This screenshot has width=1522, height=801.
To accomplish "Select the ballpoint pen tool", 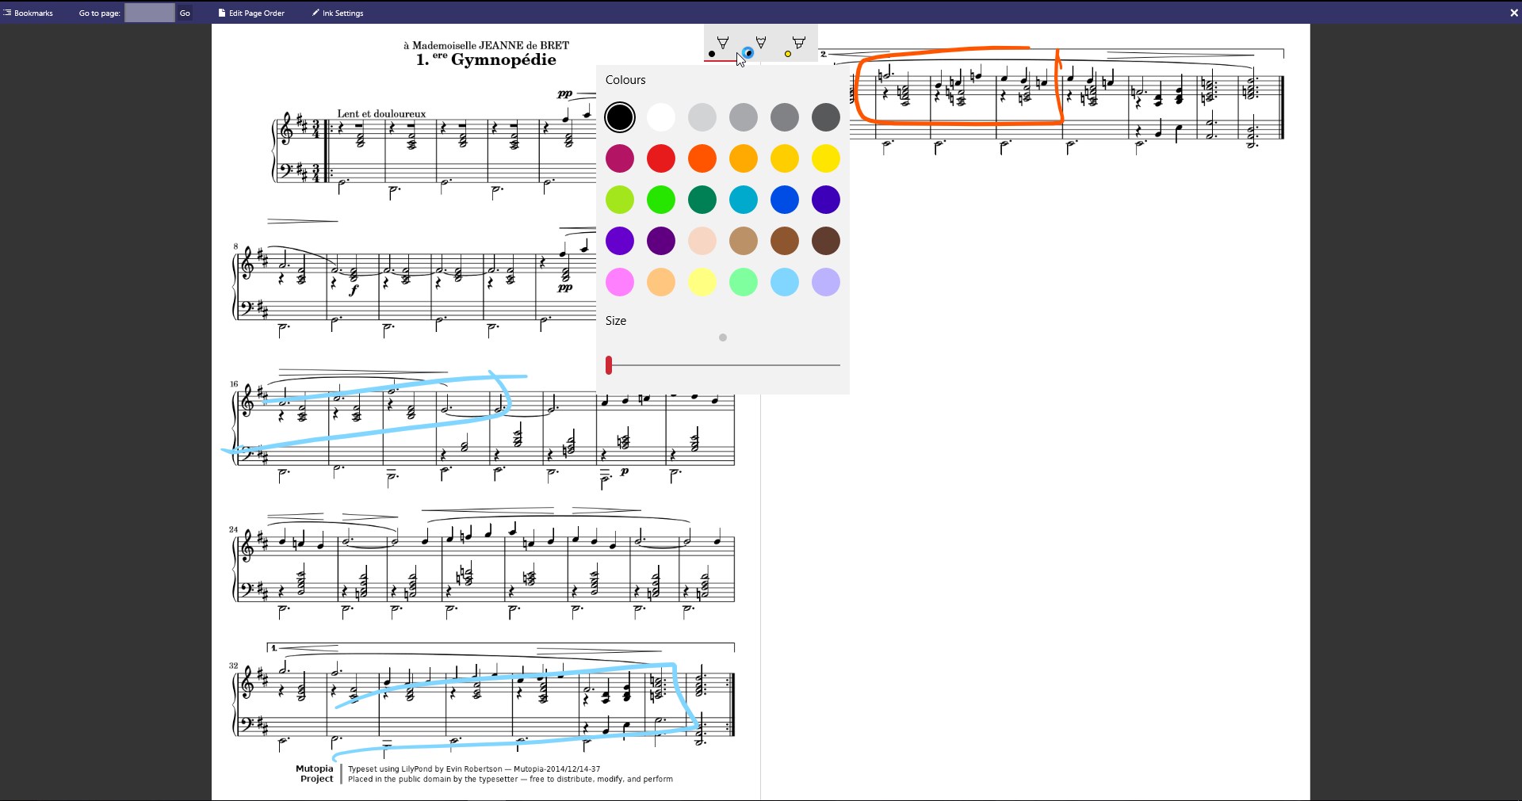I will (722, 44).
